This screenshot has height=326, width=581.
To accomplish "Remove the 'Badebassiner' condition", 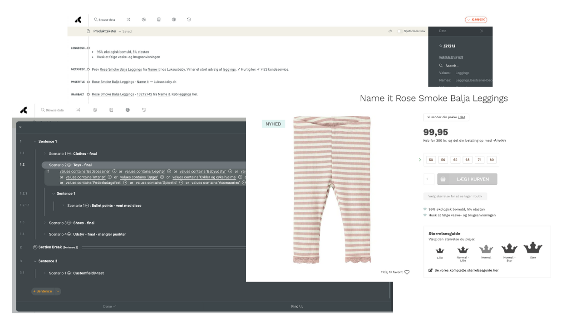I will (114, 172).
